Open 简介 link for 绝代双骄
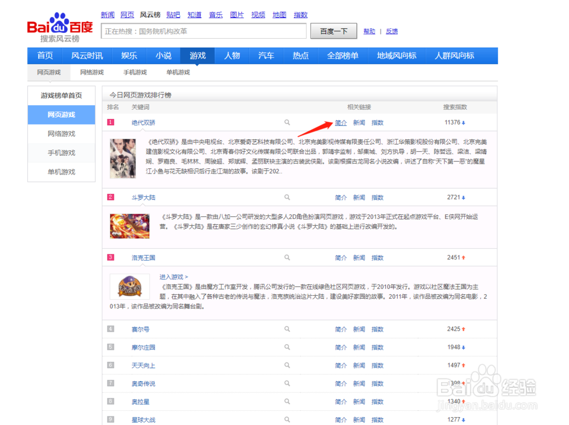The width and height of the screenshot is (569, 425). coord(341,123)
